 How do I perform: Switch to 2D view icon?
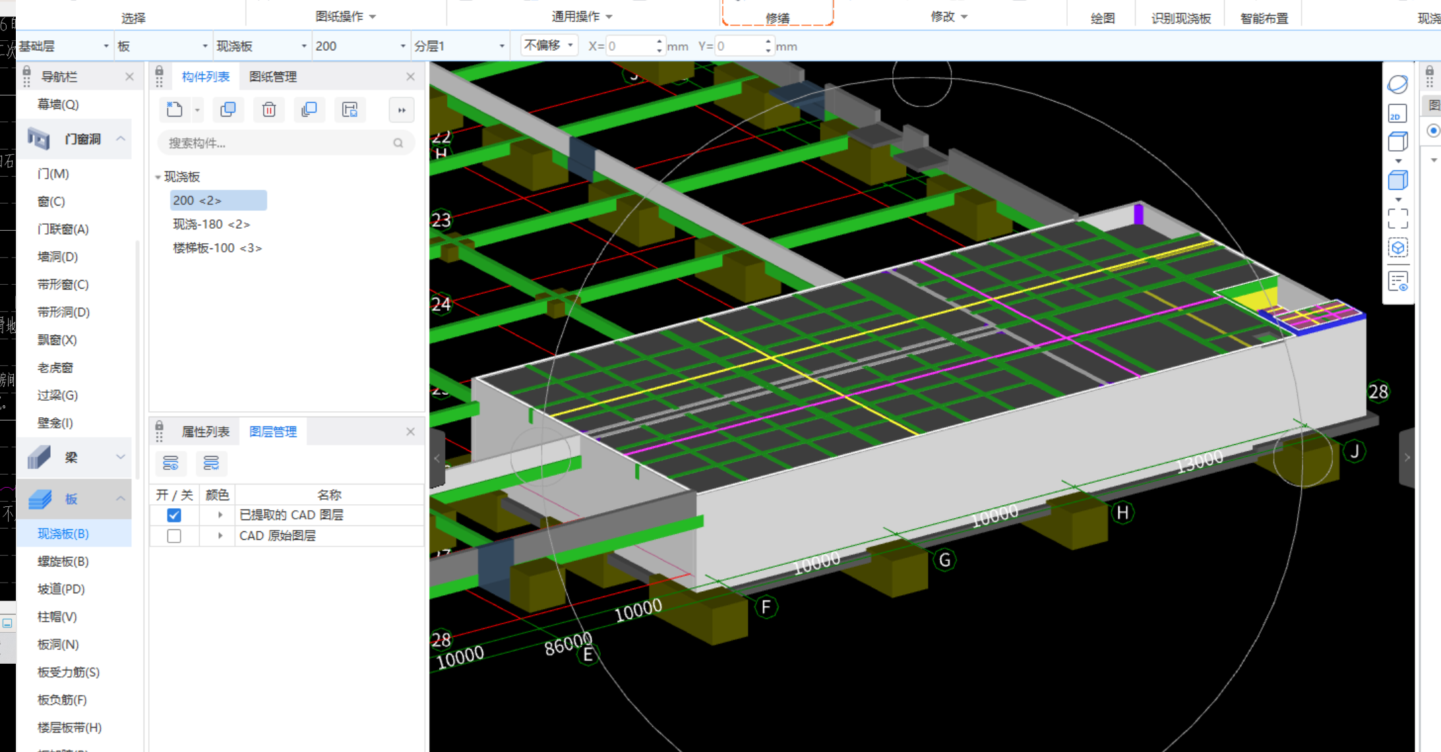click(1397, 114)
